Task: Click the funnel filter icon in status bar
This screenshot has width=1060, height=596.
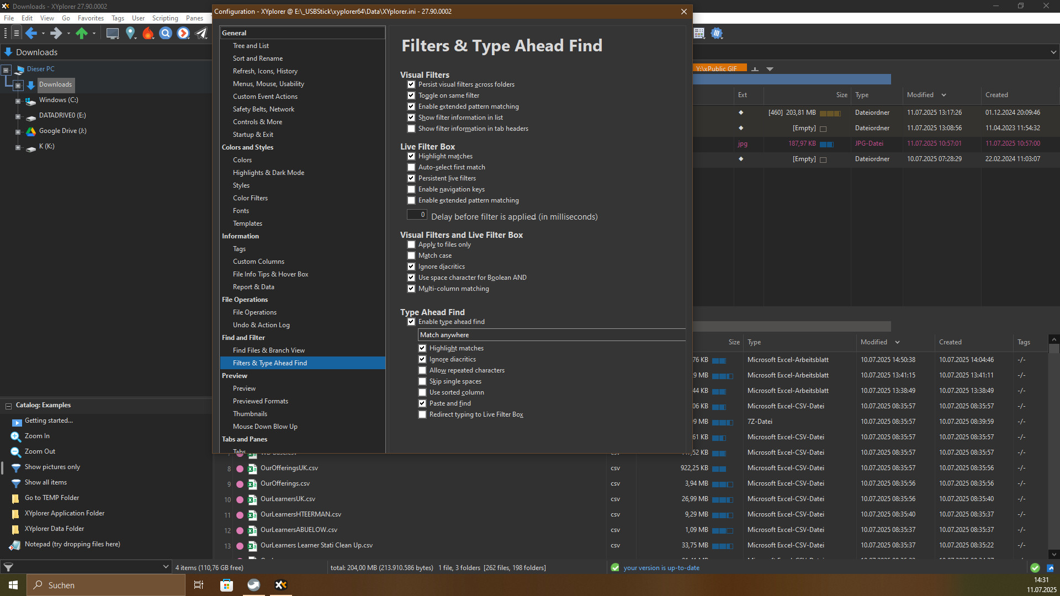Action: pyautogui.click(x=9, y=567)
